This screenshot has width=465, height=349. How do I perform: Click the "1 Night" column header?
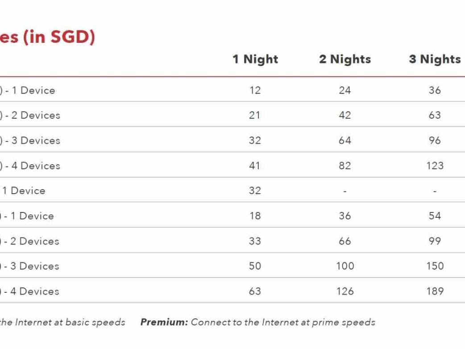(x=255, y=59)
